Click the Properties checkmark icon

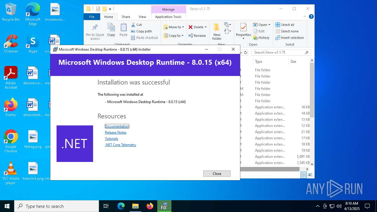tap(243, 27)
